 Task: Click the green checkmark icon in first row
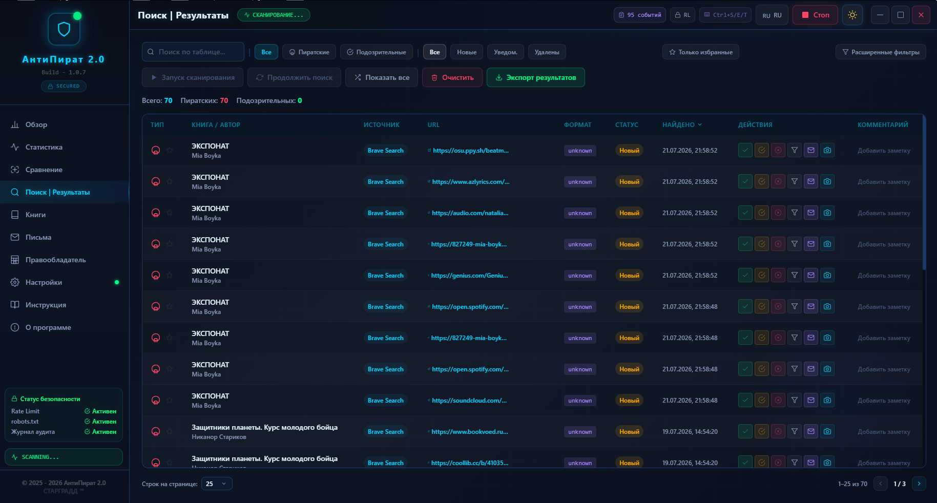point(745,150)
